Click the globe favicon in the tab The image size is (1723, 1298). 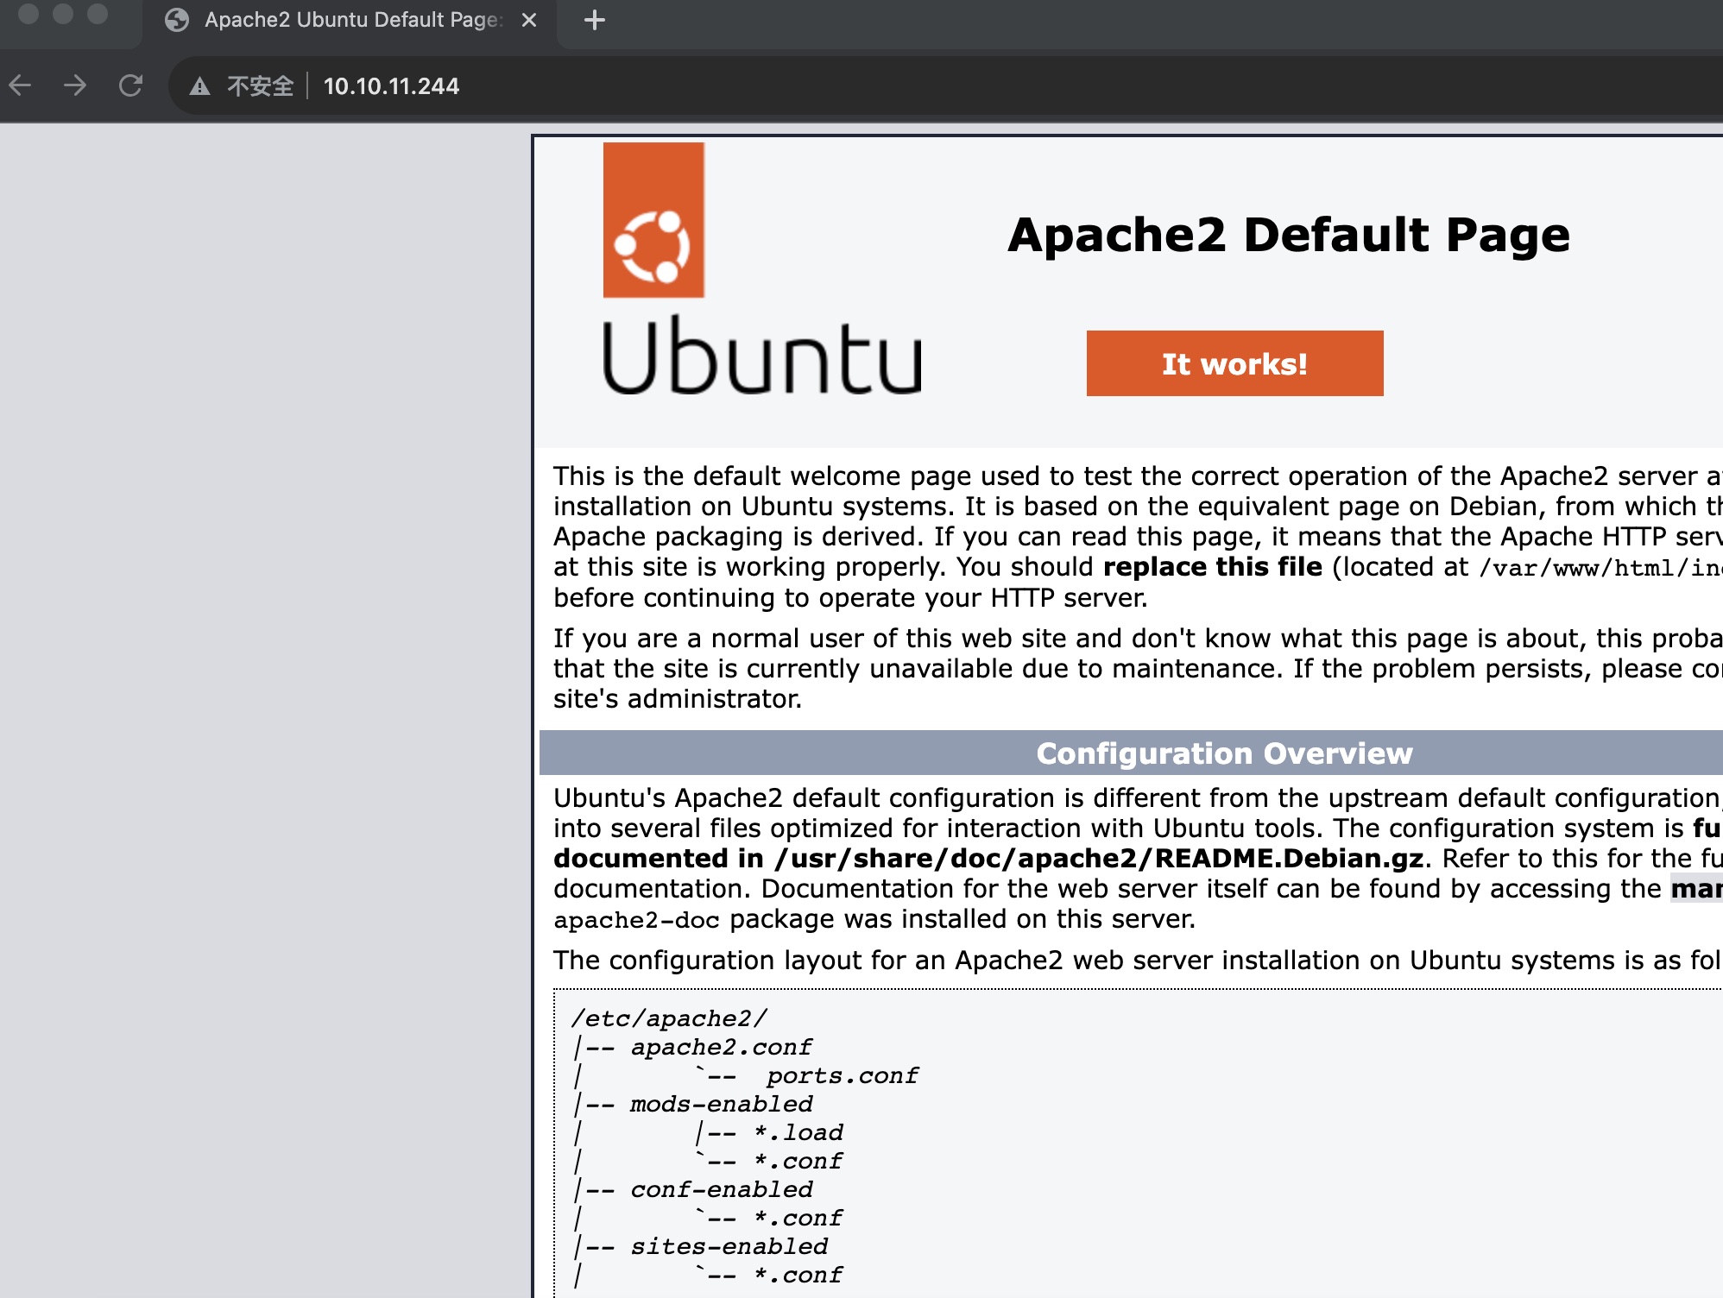click(177, 20)
